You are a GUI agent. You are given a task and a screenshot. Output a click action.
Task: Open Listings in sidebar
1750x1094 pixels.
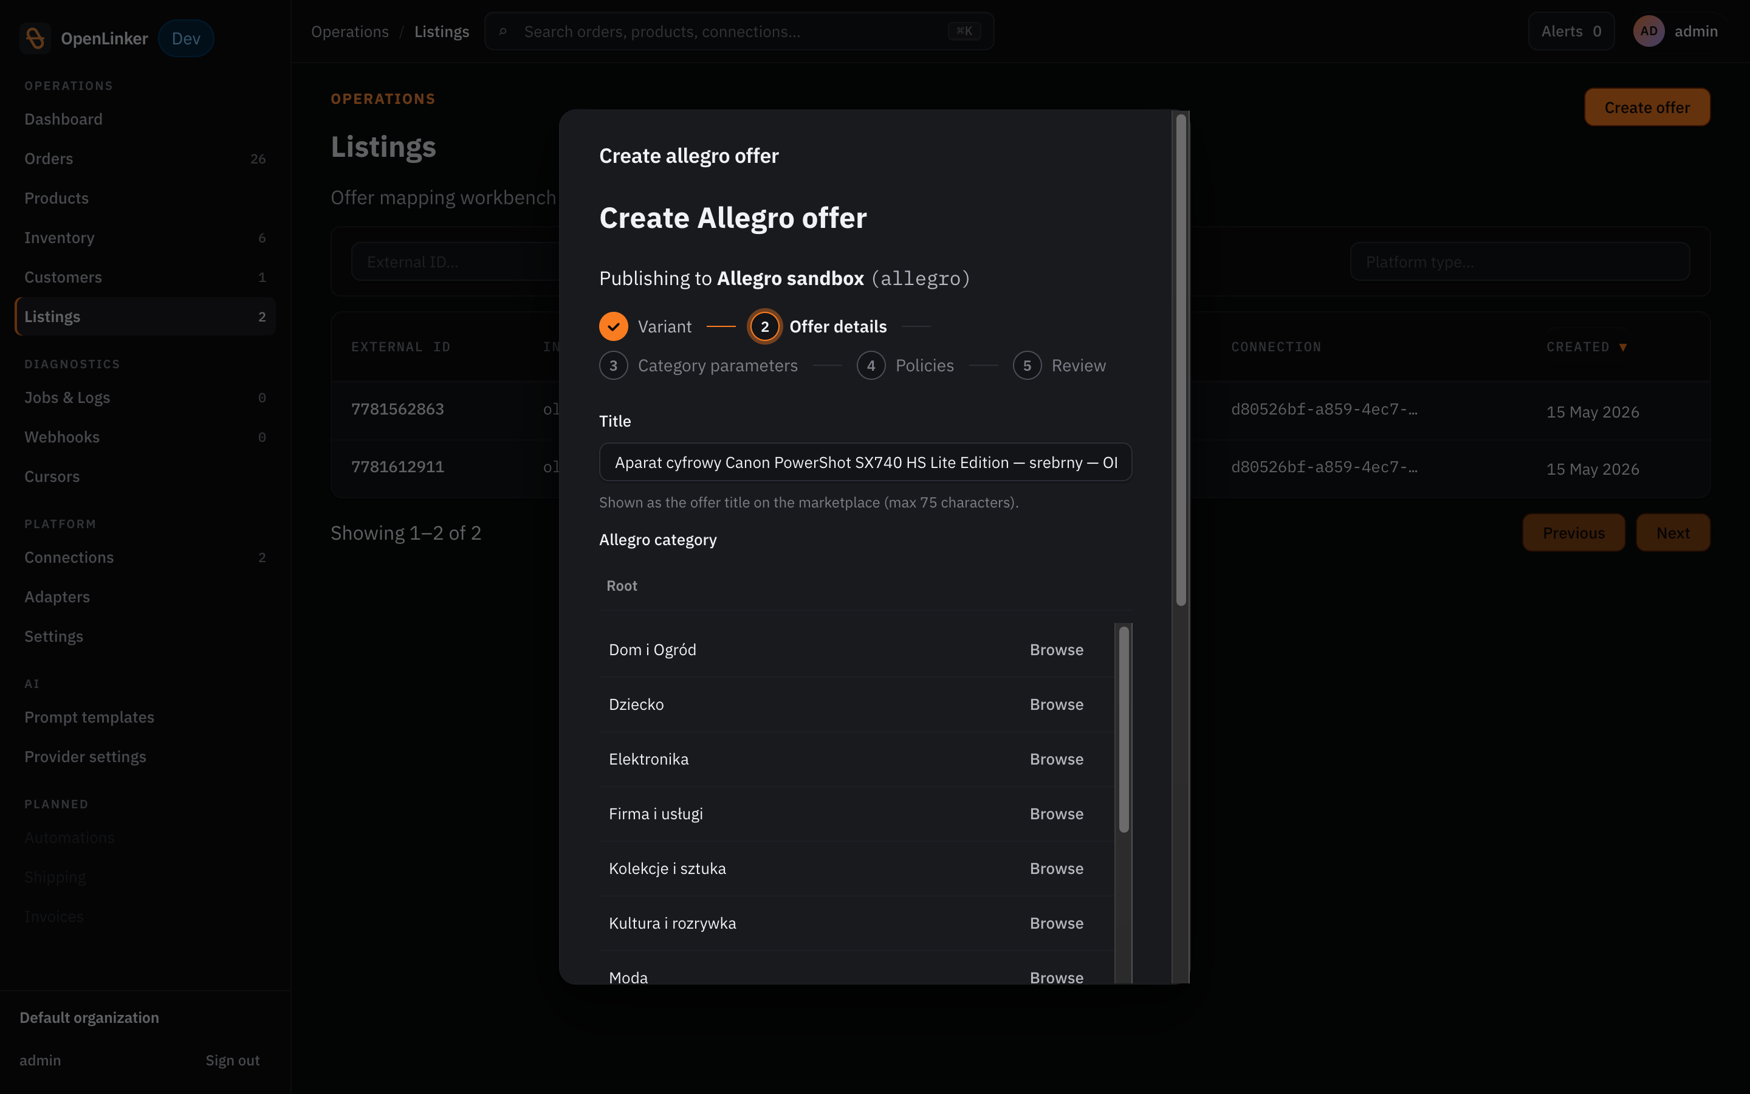tap(145, 317)
